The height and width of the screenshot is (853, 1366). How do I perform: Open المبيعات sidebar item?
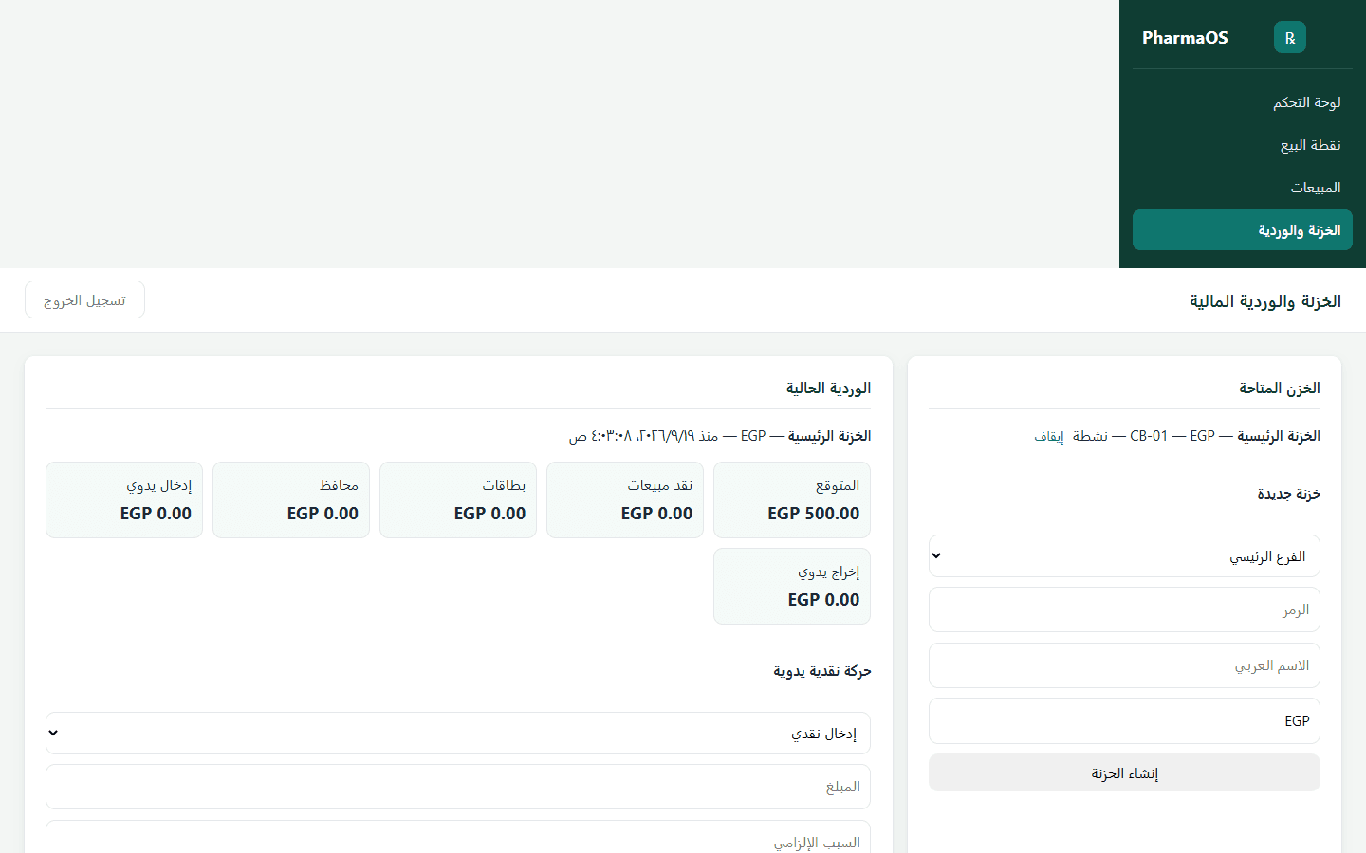[1243, 188]
